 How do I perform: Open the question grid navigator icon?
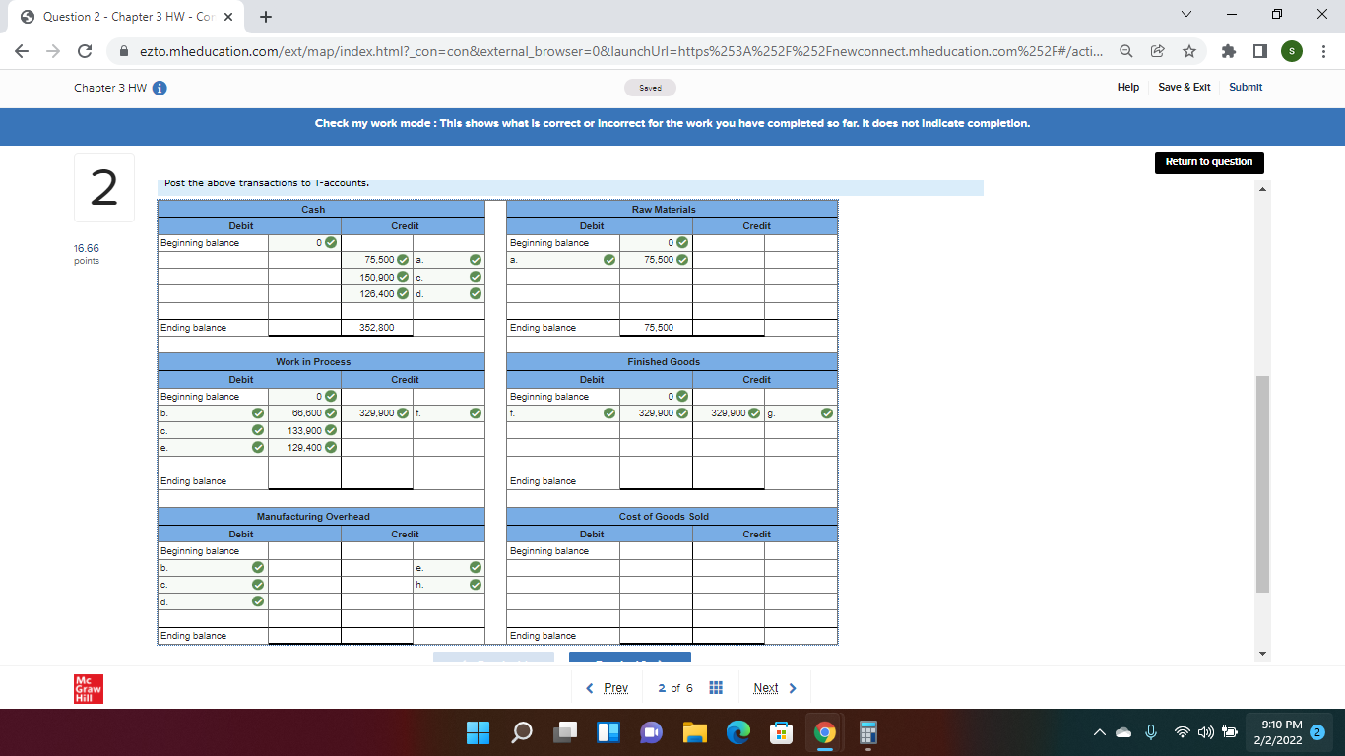717,687
